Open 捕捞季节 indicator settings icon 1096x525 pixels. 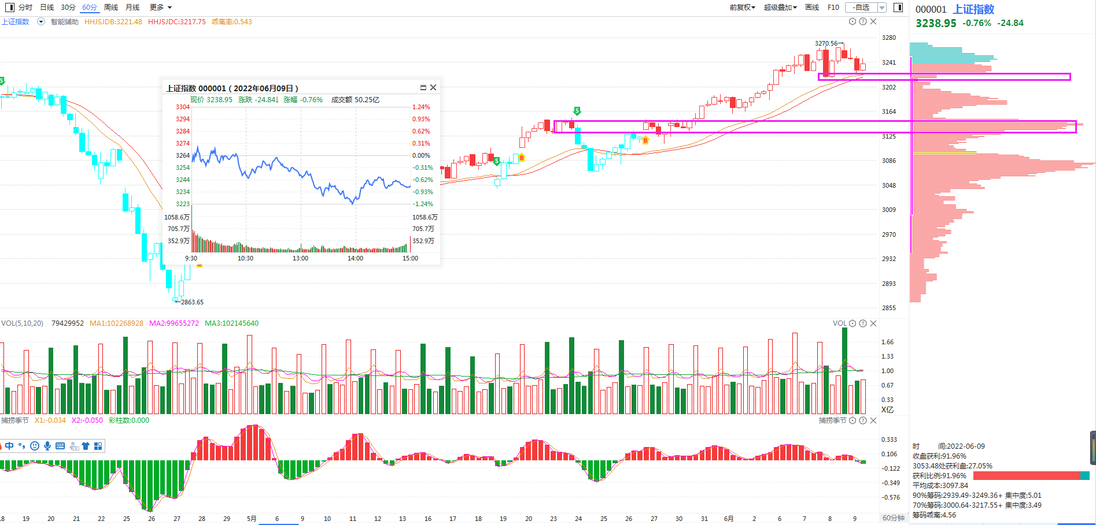tap(853, 420)
